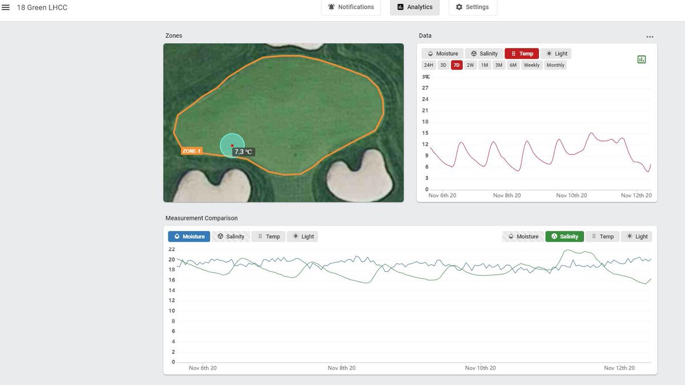685x385 pixels.
Task: Set time range to 6M
Action: (x=513, y=65)
